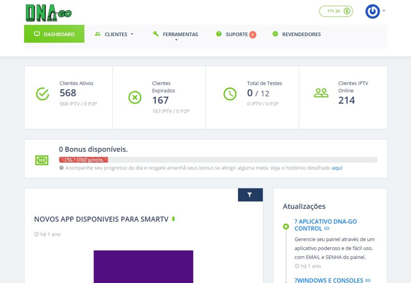Click the DNA-GO logo
Image resolution: width=411 pixels, height=283 pixels.
click(48, 13)
